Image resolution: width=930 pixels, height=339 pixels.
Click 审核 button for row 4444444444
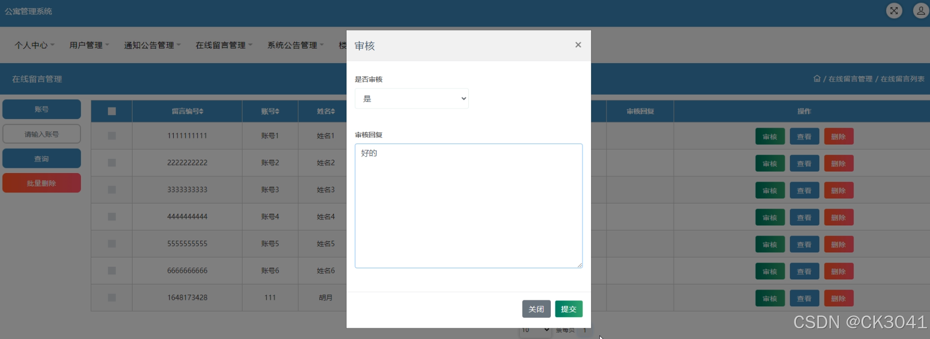click(x=770, y=217)
